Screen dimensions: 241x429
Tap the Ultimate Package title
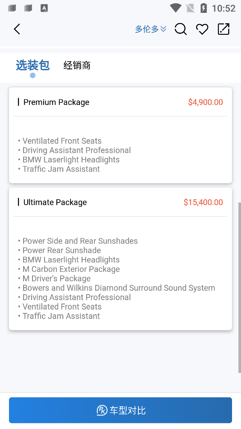click(x=55, y=202)
